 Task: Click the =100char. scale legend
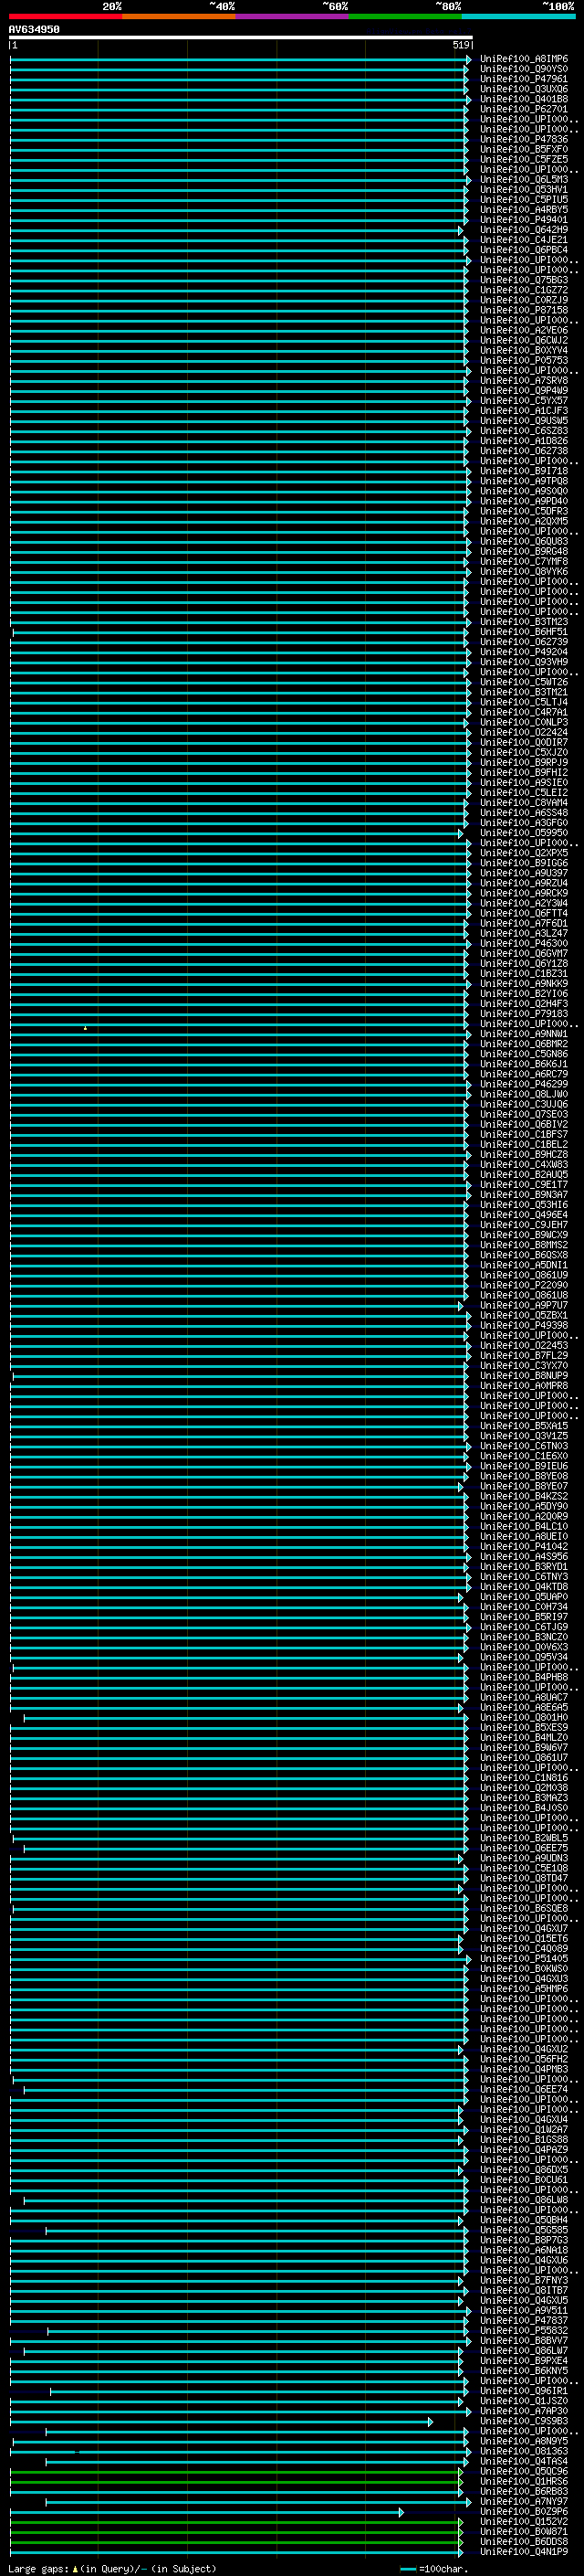click(x=434, y=2568)
